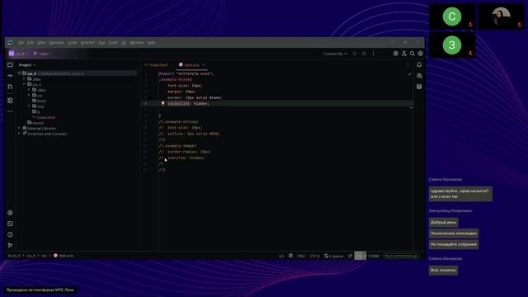Open the Code With Me icon in toolbar
This screenshot has height=297, width=528.
(x=396, y=54)
